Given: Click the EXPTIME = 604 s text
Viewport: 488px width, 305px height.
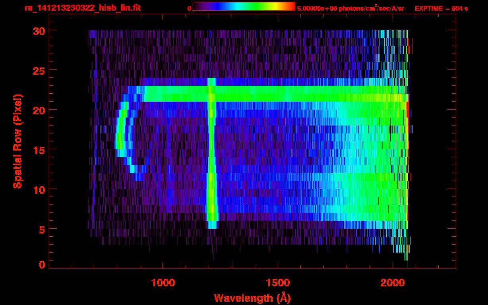Looking at the screenshot, I should [x=441, y=8].
